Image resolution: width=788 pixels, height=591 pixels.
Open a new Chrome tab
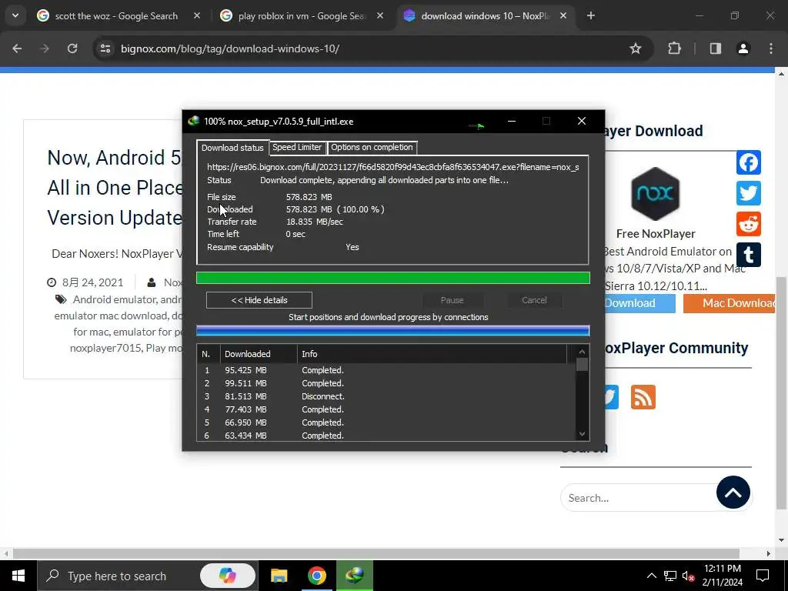(x=591, y=15)
